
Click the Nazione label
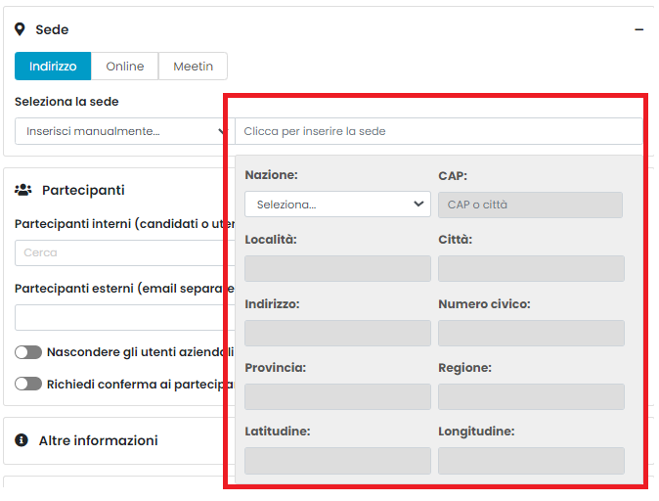pyautogui.click(x=272, y=175)
